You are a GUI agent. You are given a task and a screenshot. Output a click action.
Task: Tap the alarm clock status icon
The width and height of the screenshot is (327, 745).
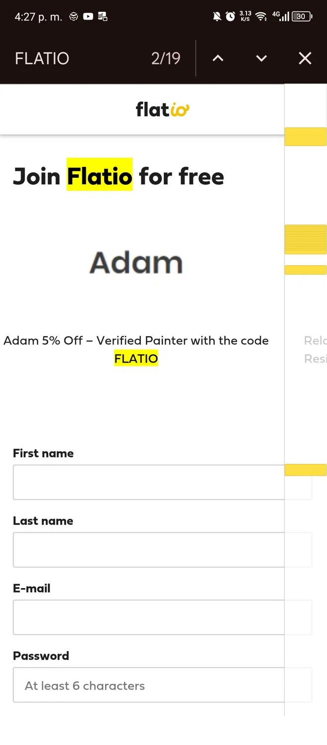[230, 16]
